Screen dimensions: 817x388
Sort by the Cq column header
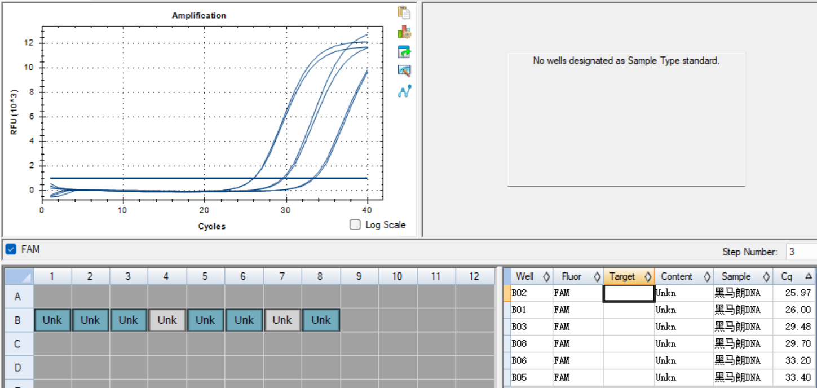click(x=795, y=276)
